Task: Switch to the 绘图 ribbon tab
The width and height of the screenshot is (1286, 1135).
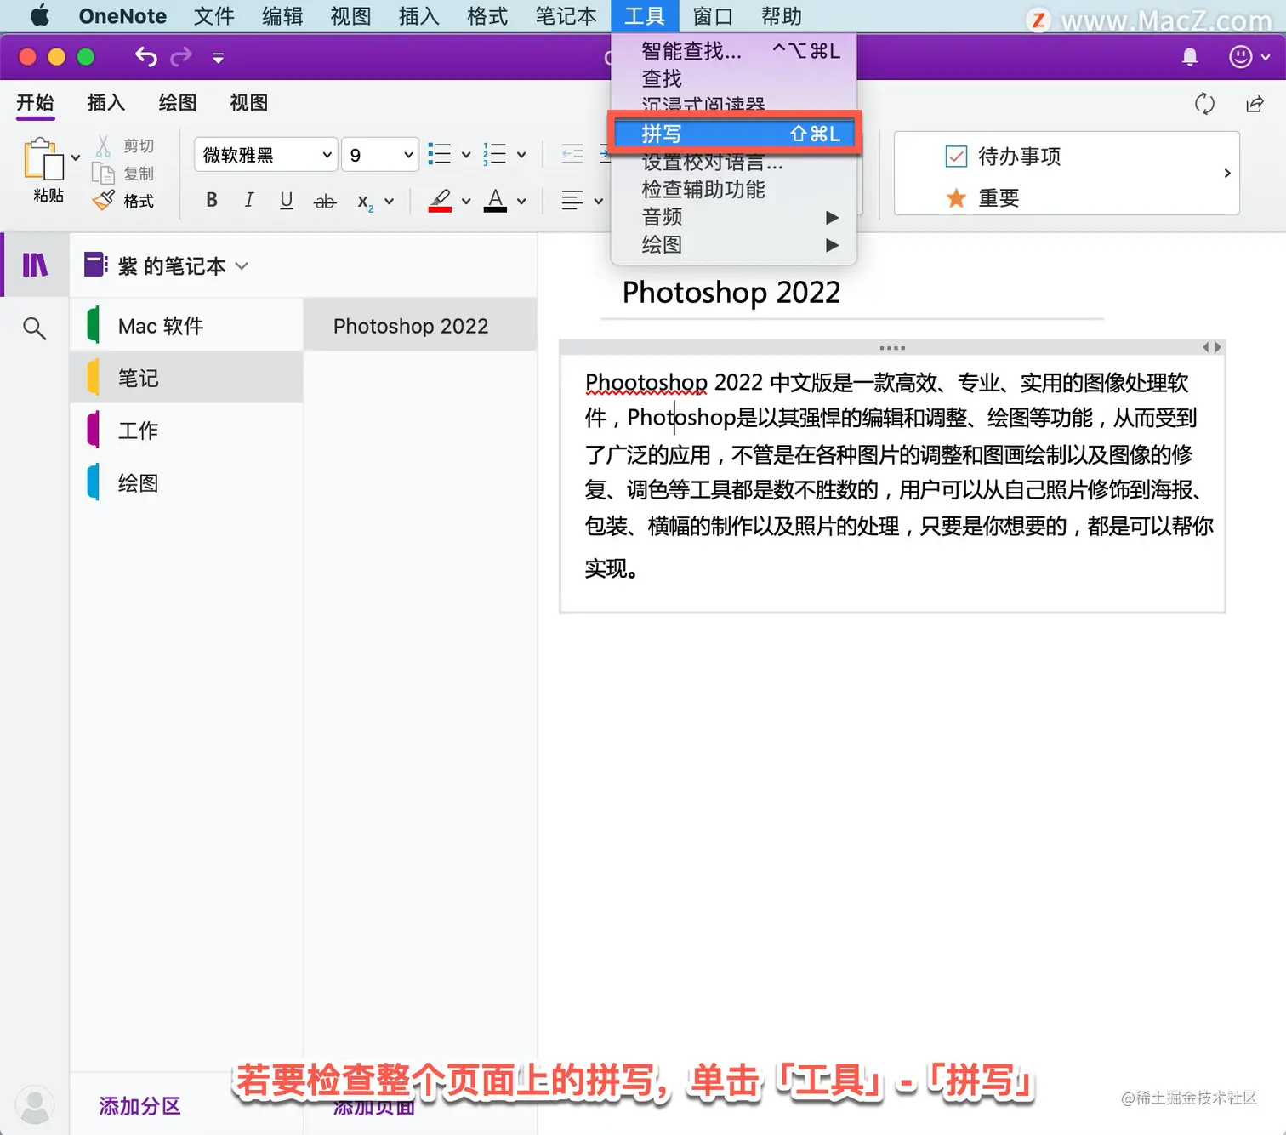Action: coord(178,103)
